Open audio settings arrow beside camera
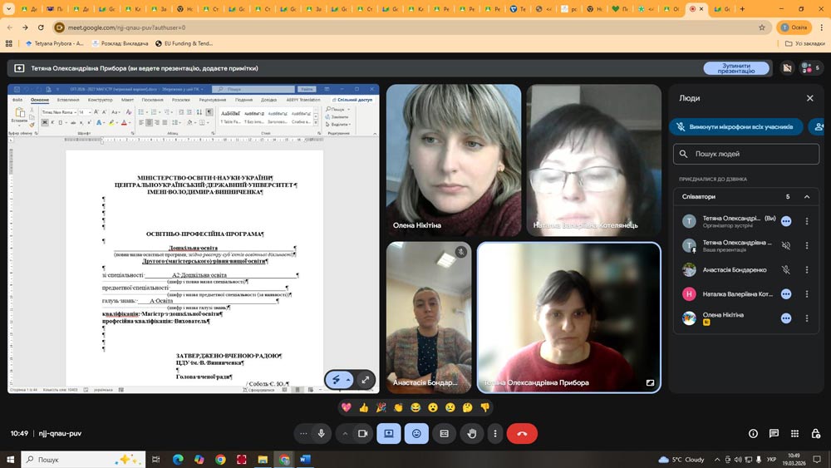 click(344, 433)
